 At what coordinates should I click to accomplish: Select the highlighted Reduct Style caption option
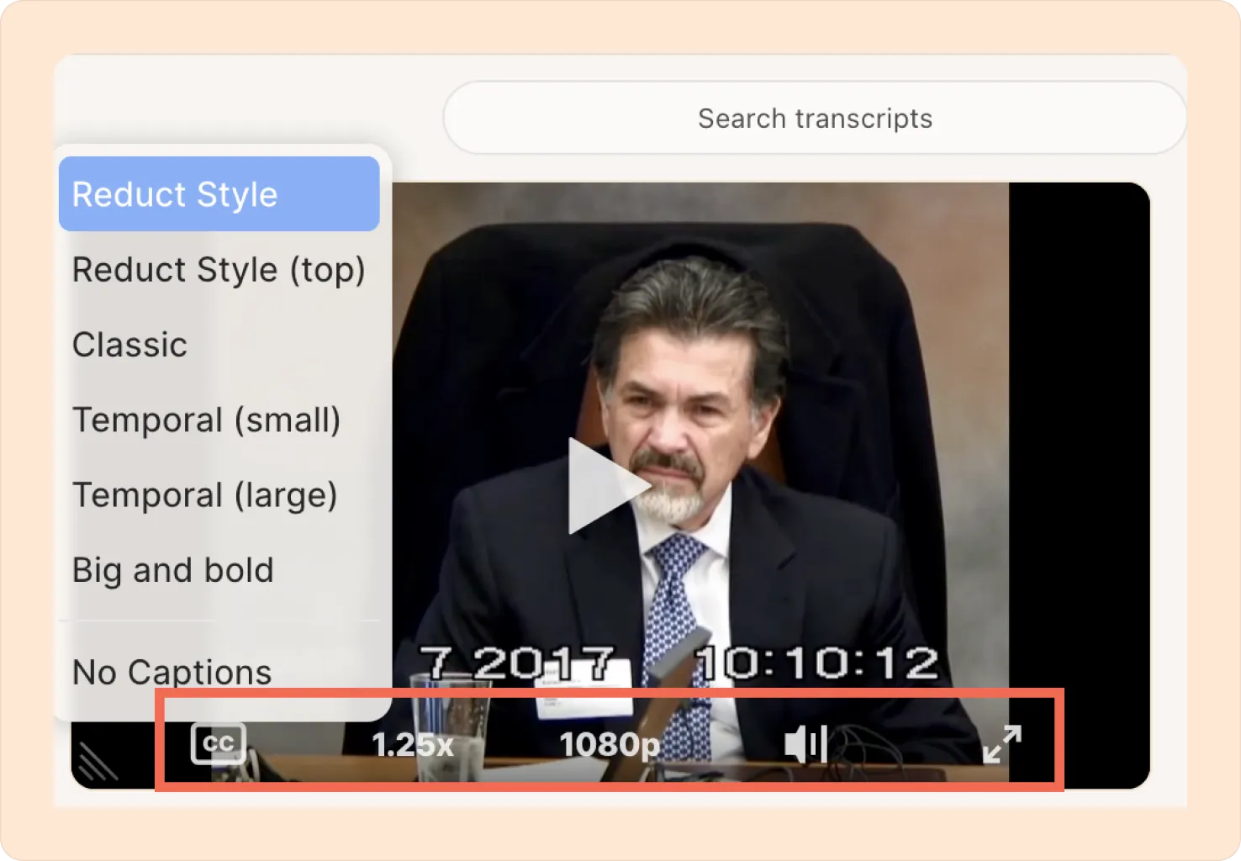tap(219, 194)
